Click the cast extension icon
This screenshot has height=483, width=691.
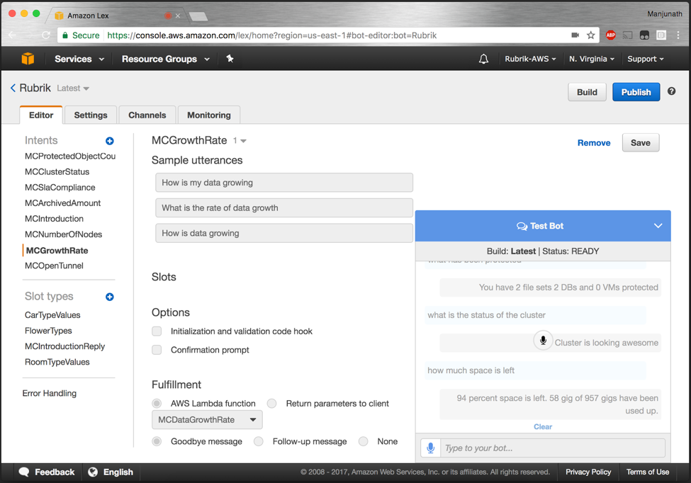click(627, 35)
